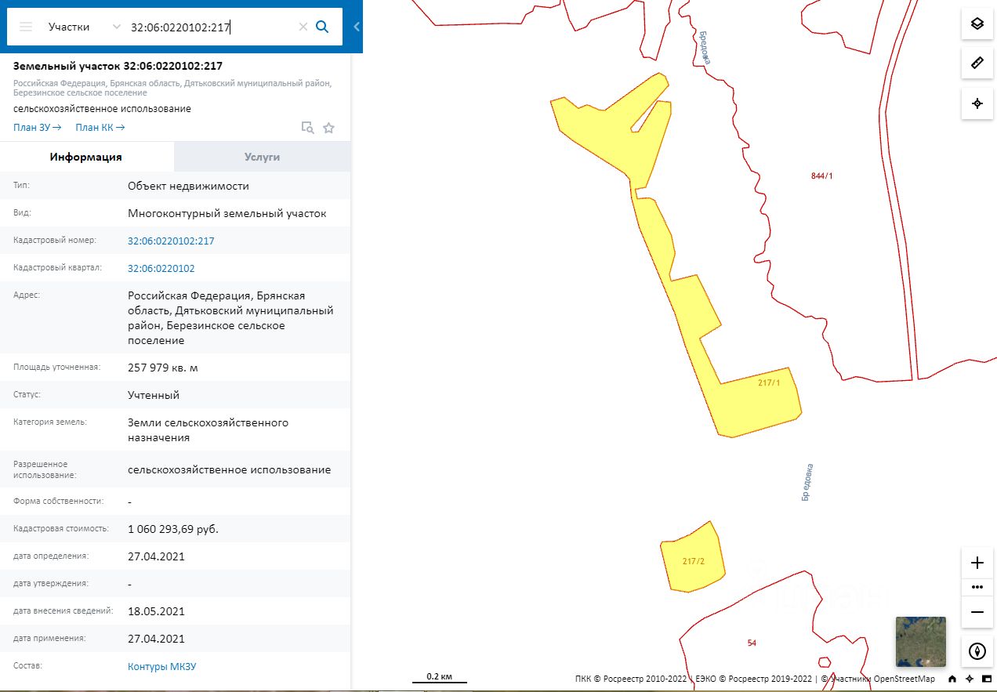Click the Многоконтурный земельный участок value
The height and width of the screenshot is (692, 997).
(227, 213)
